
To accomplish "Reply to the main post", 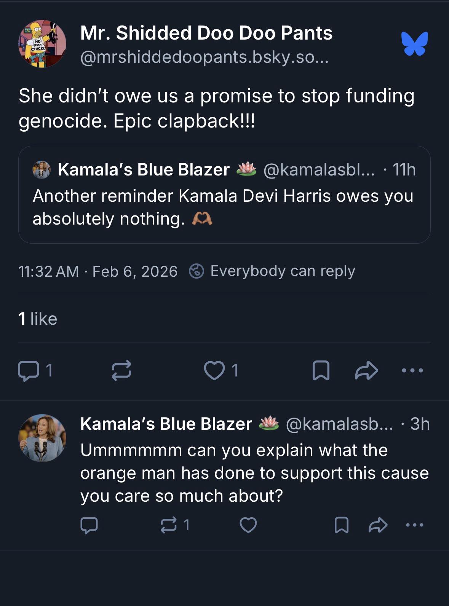I will pyautogui.click(x=29, y=370).
